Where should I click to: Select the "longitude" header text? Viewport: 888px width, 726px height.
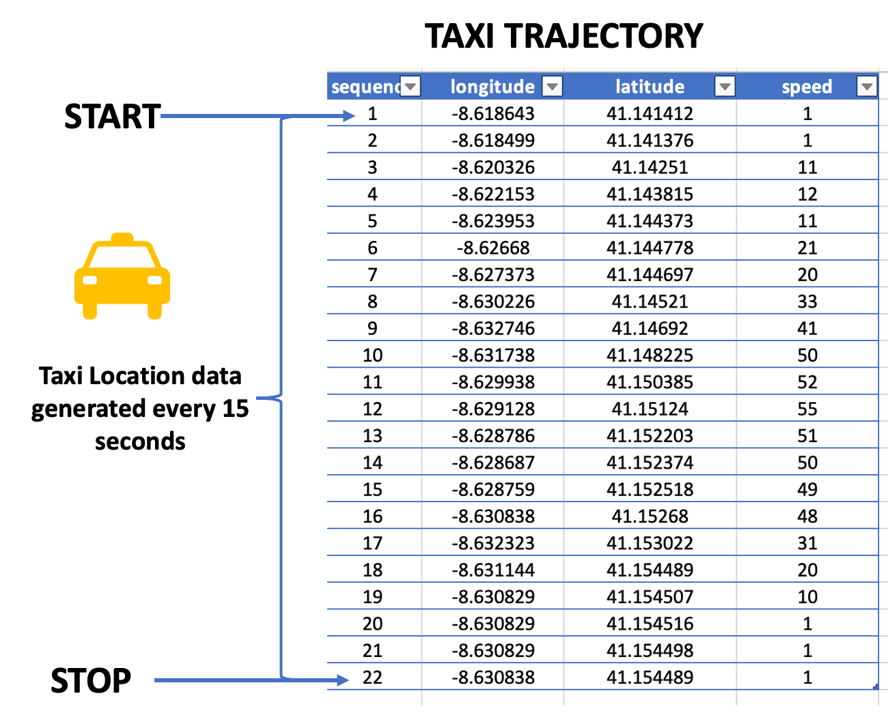coord(492,87)
